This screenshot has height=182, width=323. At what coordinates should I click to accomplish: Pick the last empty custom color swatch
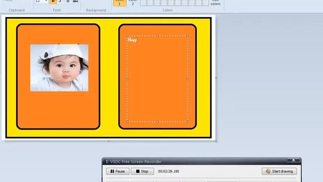point(205,3)
